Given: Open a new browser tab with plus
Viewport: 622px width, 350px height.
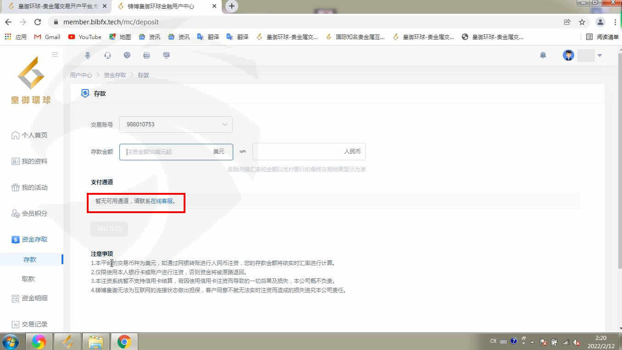Looking at the screenshot, I should (x=232, y=6).
